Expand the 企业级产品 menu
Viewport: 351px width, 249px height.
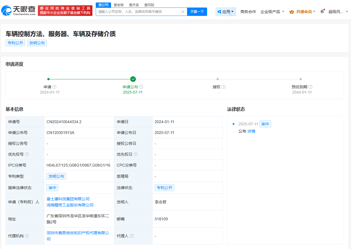coord(272,12)
